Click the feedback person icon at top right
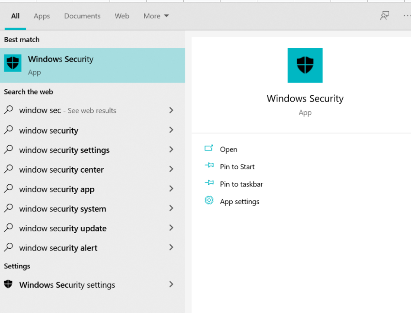Image resolution: width=411 pixels, height=313 pixels. pyautogui.click(x=385, y=16)
